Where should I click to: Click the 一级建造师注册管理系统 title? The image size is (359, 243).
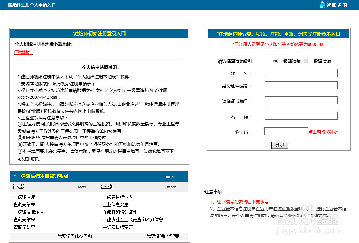[x=41, y=176]
